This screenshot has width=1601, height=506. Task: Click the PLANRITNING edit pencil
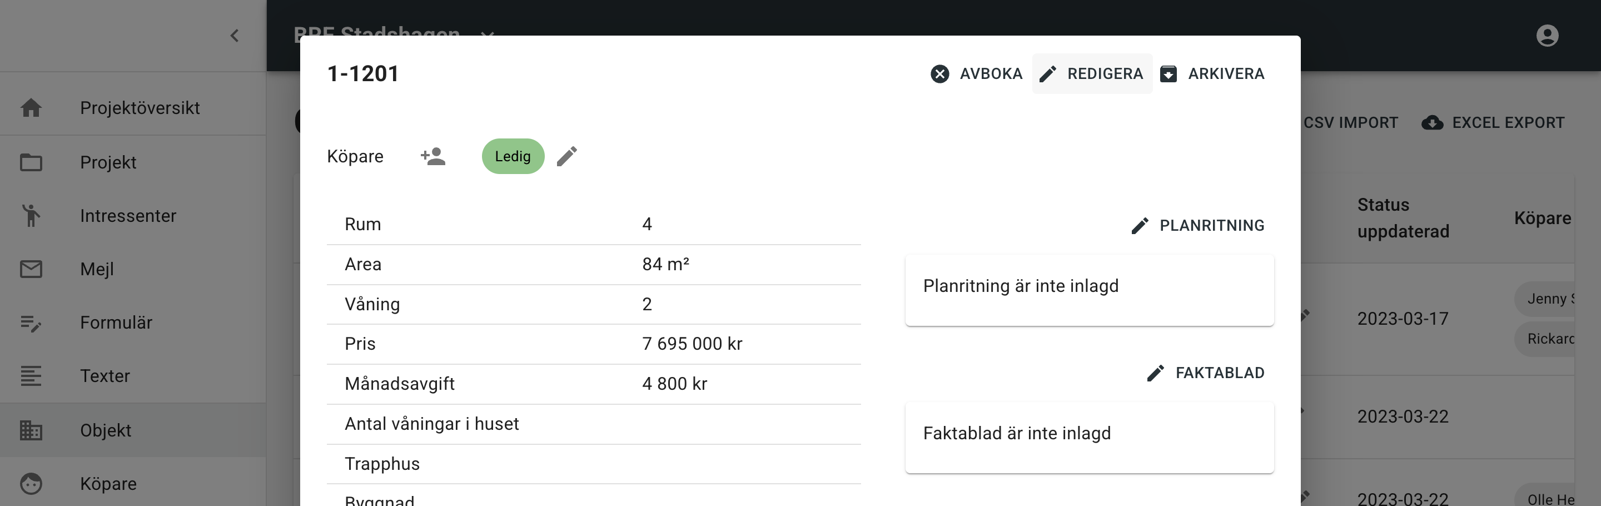pyautogui.click(x=1140, y=226)
